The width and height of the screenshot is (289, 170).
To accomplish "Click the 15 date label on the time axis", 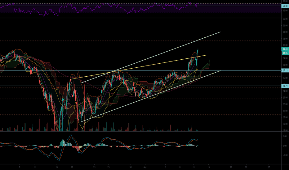I will tap(209, 168).
